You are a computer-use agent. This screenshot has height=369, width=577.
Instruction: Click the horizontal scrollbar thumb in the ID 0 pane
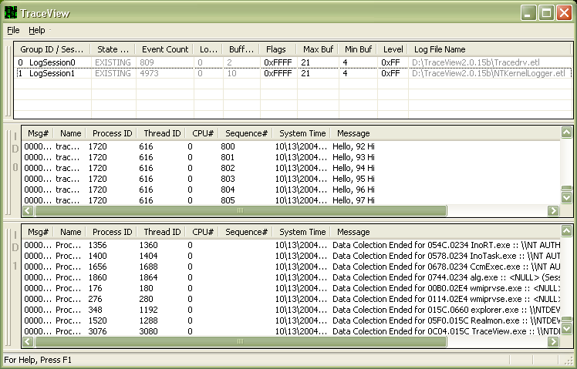239,210
